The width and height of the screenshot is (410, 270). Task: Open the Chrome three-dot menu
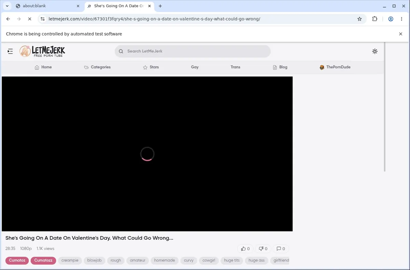401,19
